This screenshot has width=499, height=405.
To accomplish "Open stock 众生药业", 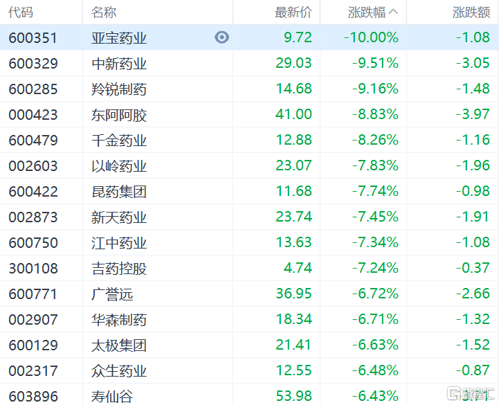I will [x=119, y=371].
